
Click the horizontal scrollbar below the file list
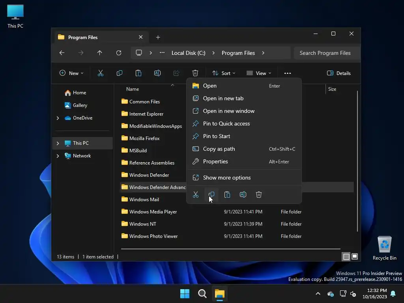[230, 249]
